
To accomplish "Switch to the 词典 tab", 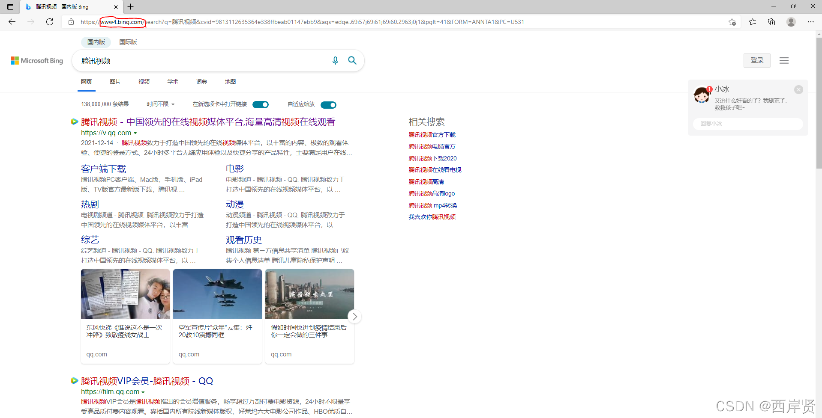I will [201, 82].
